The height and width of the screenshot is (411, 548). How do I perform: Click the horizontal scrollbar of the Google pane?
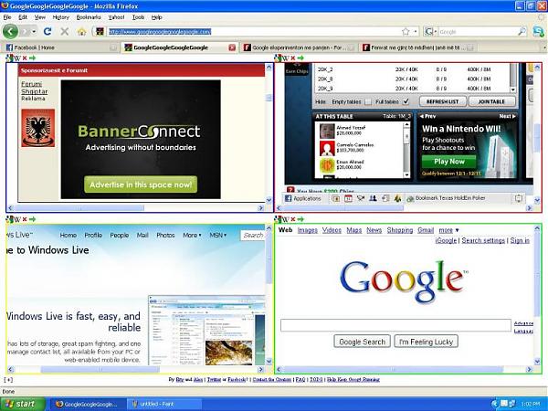pos(404,369)
